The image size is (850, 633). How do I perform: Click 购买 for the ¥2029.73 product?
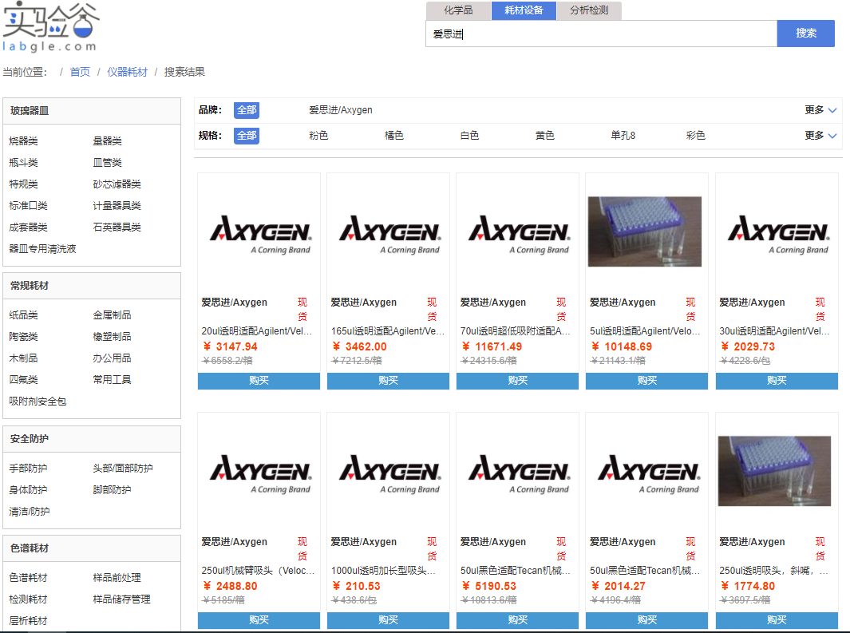coord(777,381)
